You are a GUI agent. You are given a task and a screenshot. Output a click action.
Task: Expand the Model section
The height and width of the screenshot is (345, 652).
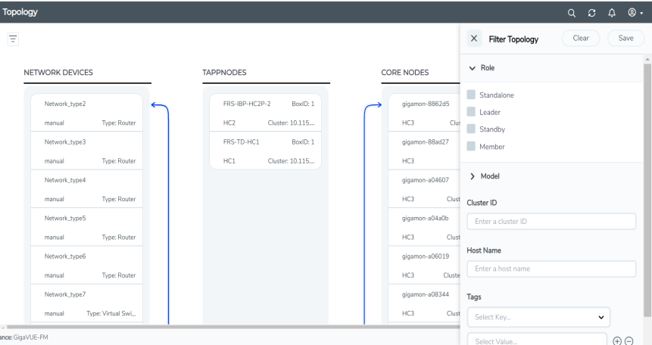(473, 176)
